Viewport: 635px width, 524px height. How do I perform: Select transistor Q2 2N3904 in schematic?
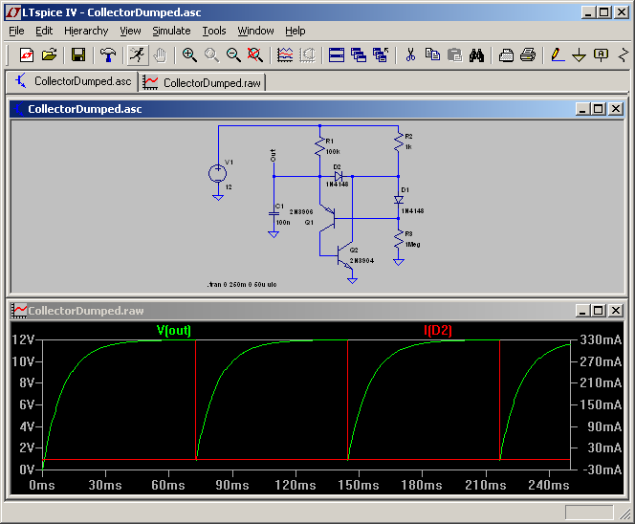[344, 255]
